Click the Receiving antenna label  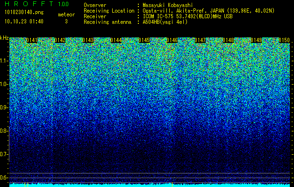point(108,22)
